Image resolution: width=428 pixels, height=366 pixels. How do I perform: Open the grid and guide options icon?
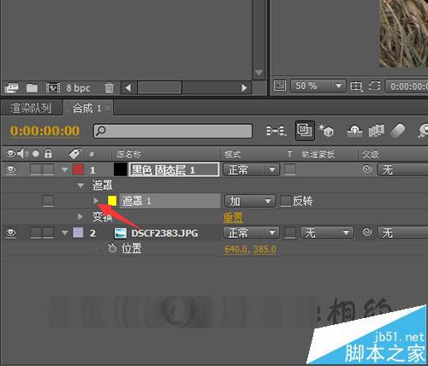[x=356, y=86]
